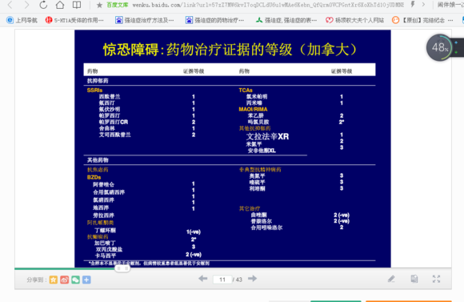Click the 百度文库 site label in address bar
Screen dimensions: 464x302
pos(117,5)
